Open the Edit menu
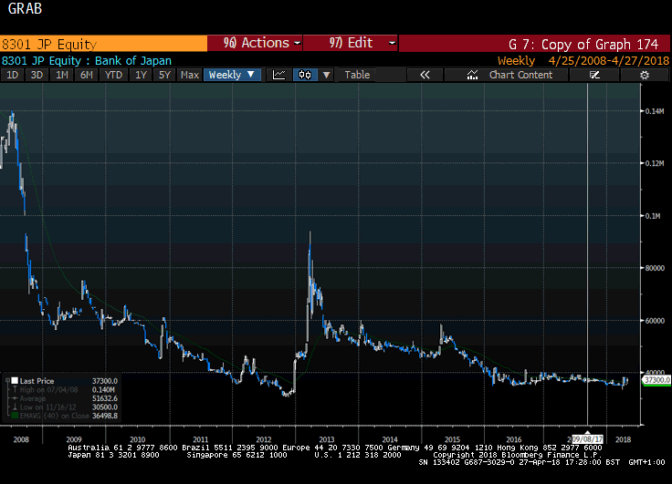Viewport: 672px width, 484px height. 352,43
